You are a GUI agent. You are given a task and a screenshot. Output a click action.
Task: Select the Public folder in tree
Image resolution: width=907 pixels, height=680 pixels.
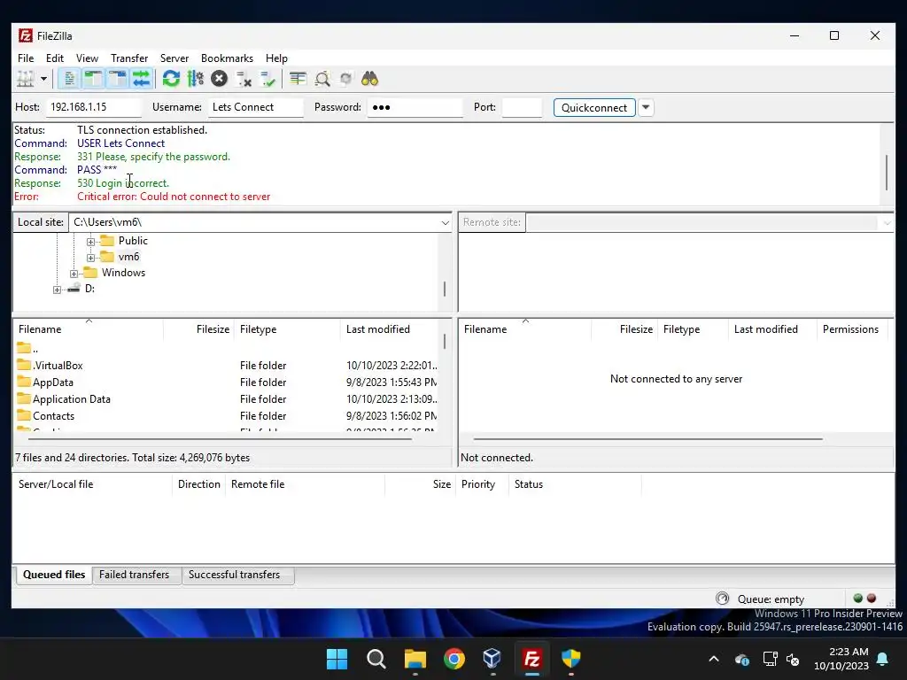[x=133, y=241]
